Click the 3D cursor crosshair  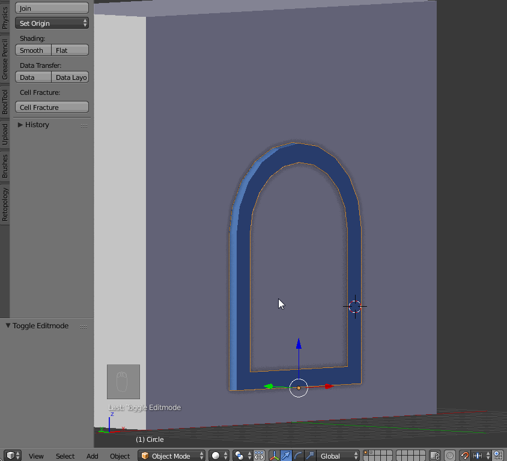tap(355, 306)
